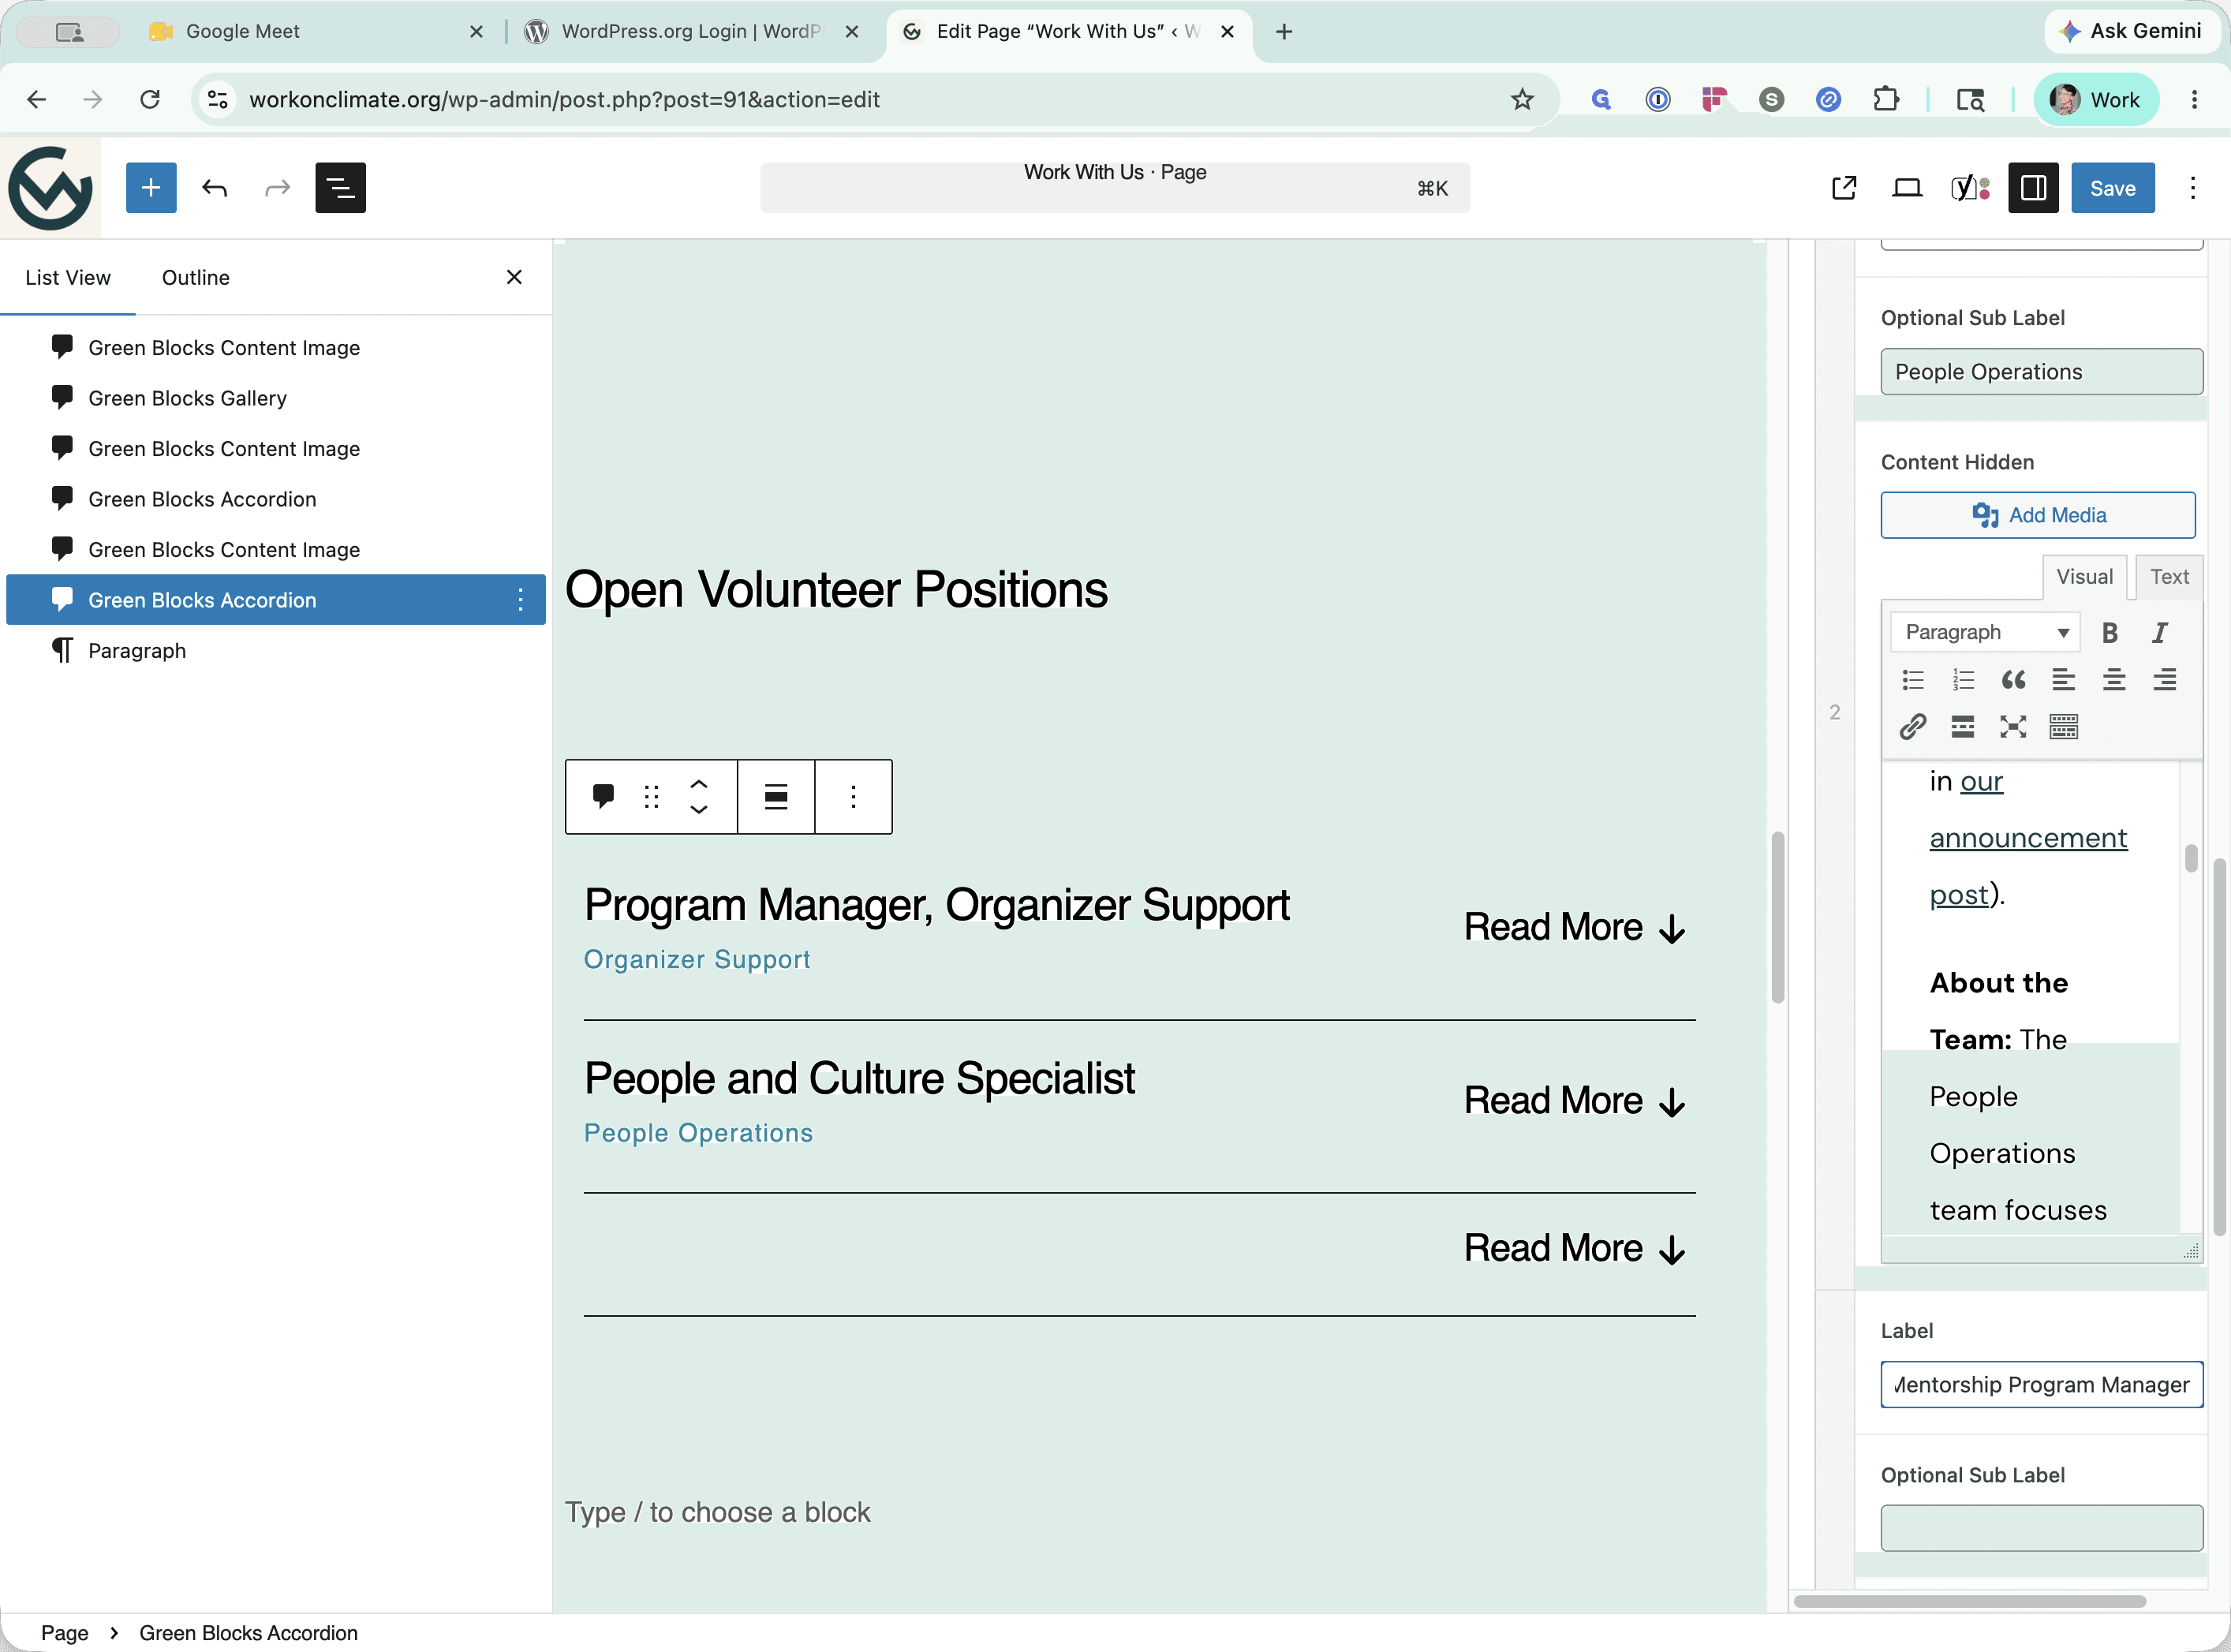This screenshot has height=1652, width=2231.
Task: Click the block drag handle icon
Action: (x=651, y=797)
